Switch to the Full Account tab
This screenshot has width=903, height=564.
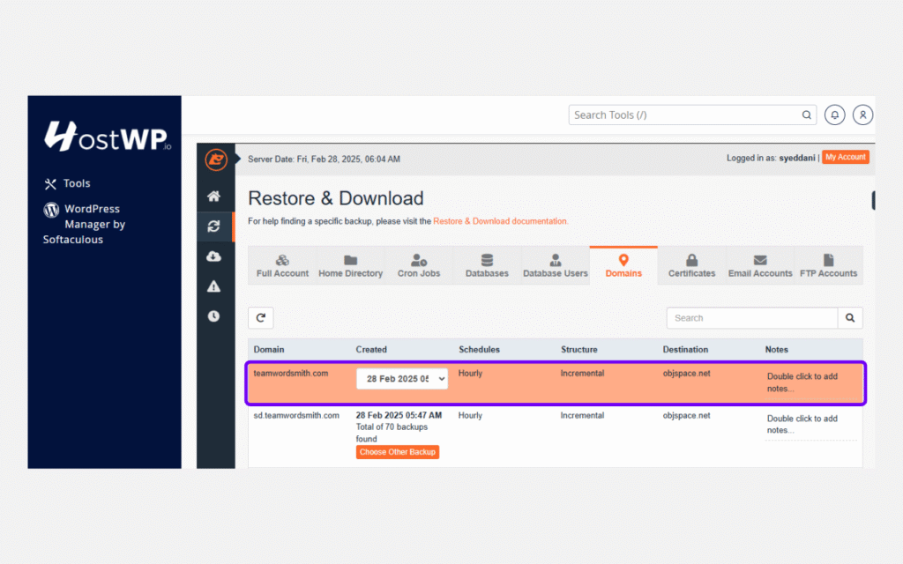click(282, 265)
